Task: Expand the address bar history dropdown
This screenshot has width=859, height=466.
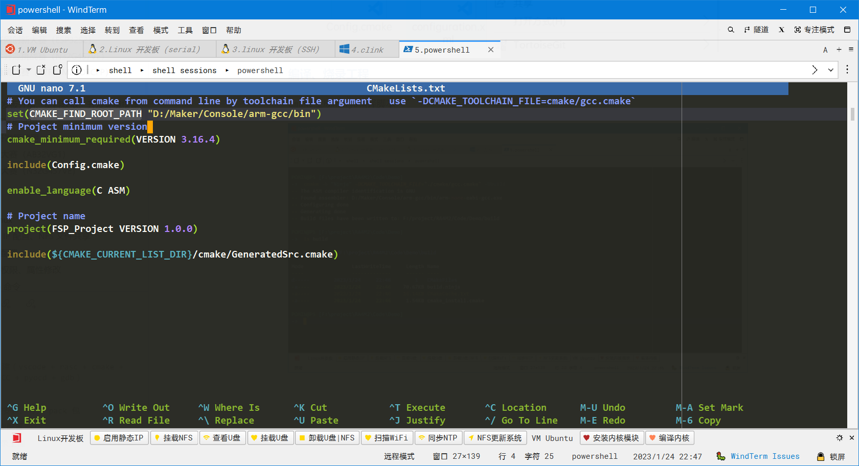Action: [831, 70]
